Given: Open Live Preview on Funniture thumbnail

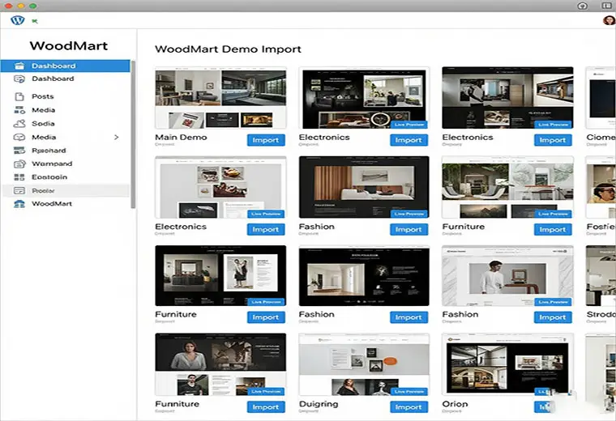Looking at the screenshot, I should tap(266, 392).
